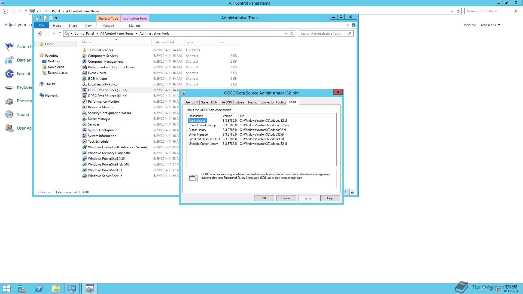The image size is (523, 294).
Task: Select Local Security Policy icon
Action: [x=84, y=84]
